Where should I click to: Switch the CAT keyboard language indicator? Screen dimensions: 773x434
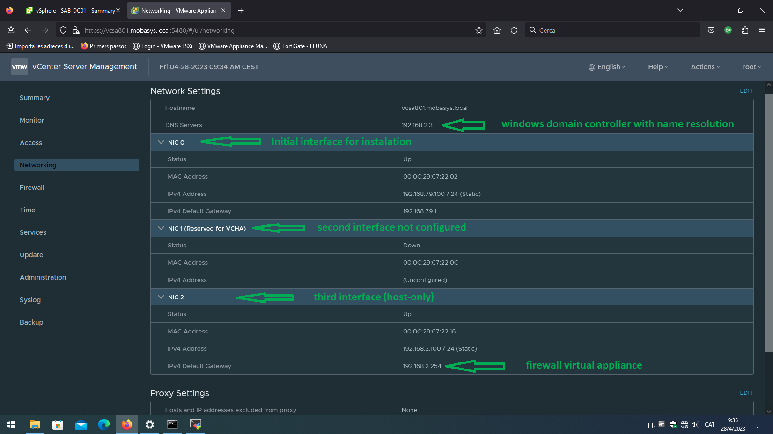(x=709, y=425)
